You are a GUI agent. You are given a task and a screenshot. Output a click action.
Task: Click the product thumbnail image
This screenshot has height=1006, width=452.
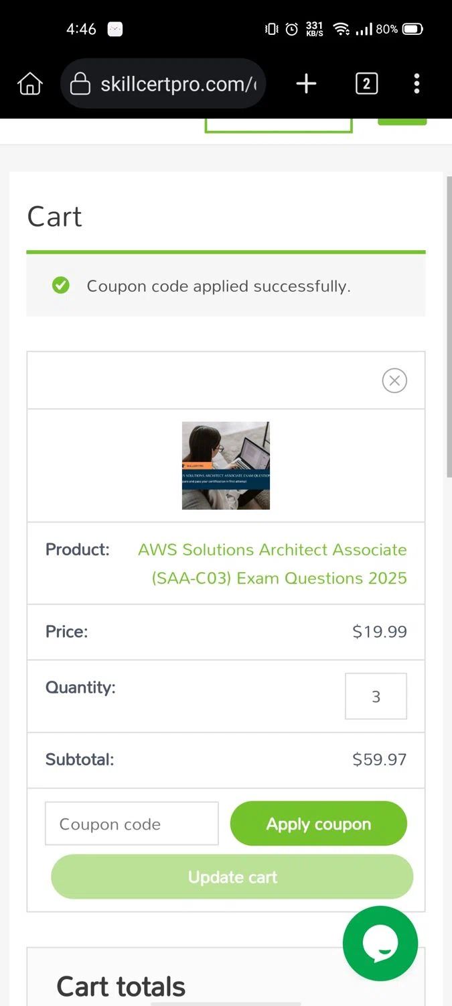click(x=226, y=465)
